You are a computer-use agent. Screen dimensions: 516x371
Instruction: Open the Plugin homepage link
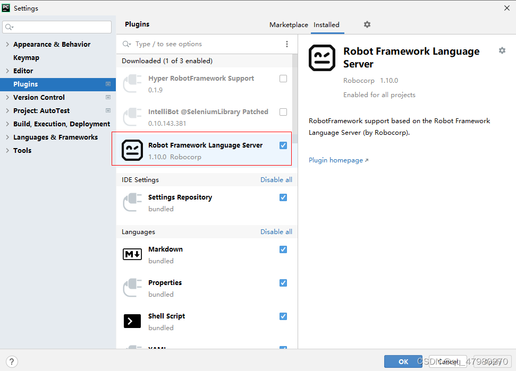click(x=339, y=160)
